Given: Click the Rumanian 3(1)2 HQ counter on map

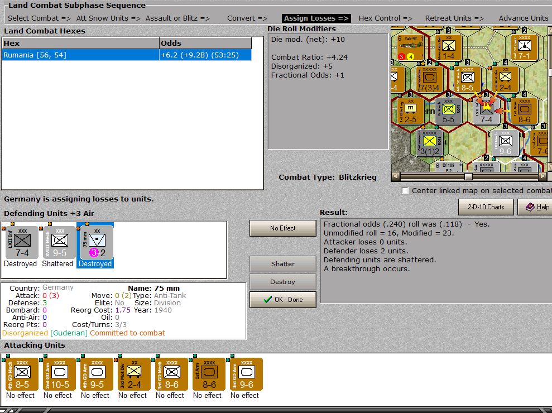Looking at the screenshot, I should click(429, 142).
